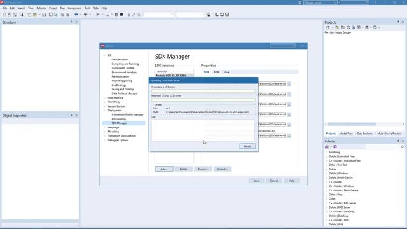Select Connection Profile Manager in Options tree
This screenshot has width=407, height=229.
point(127,114)
